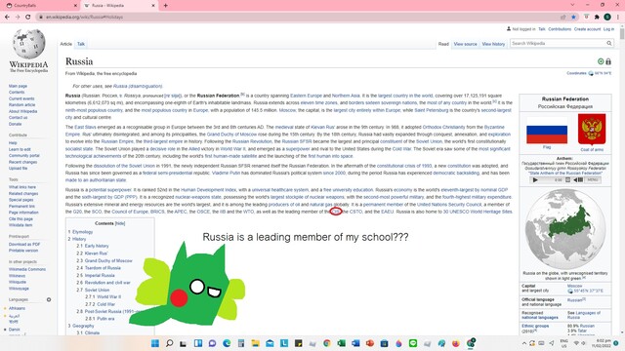Hide the Contents table via [hide]

pyautogui.click(x=120, y=223)
